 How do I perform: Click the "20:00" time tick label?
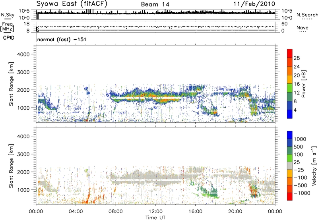click(x=235, y=212)
